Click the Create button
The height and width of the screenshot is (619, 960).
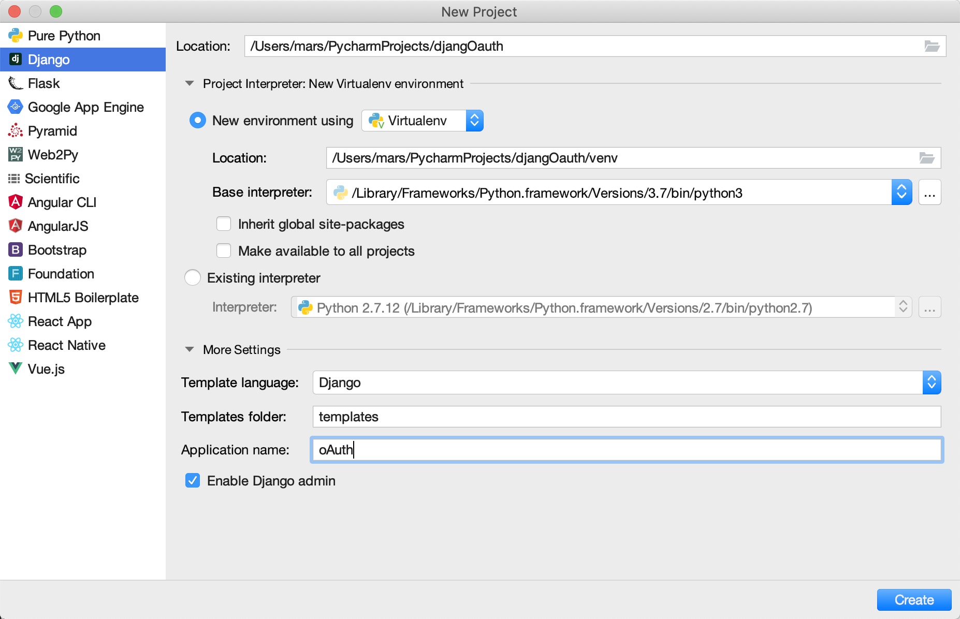pyautogui.click(x=914, y=600)
